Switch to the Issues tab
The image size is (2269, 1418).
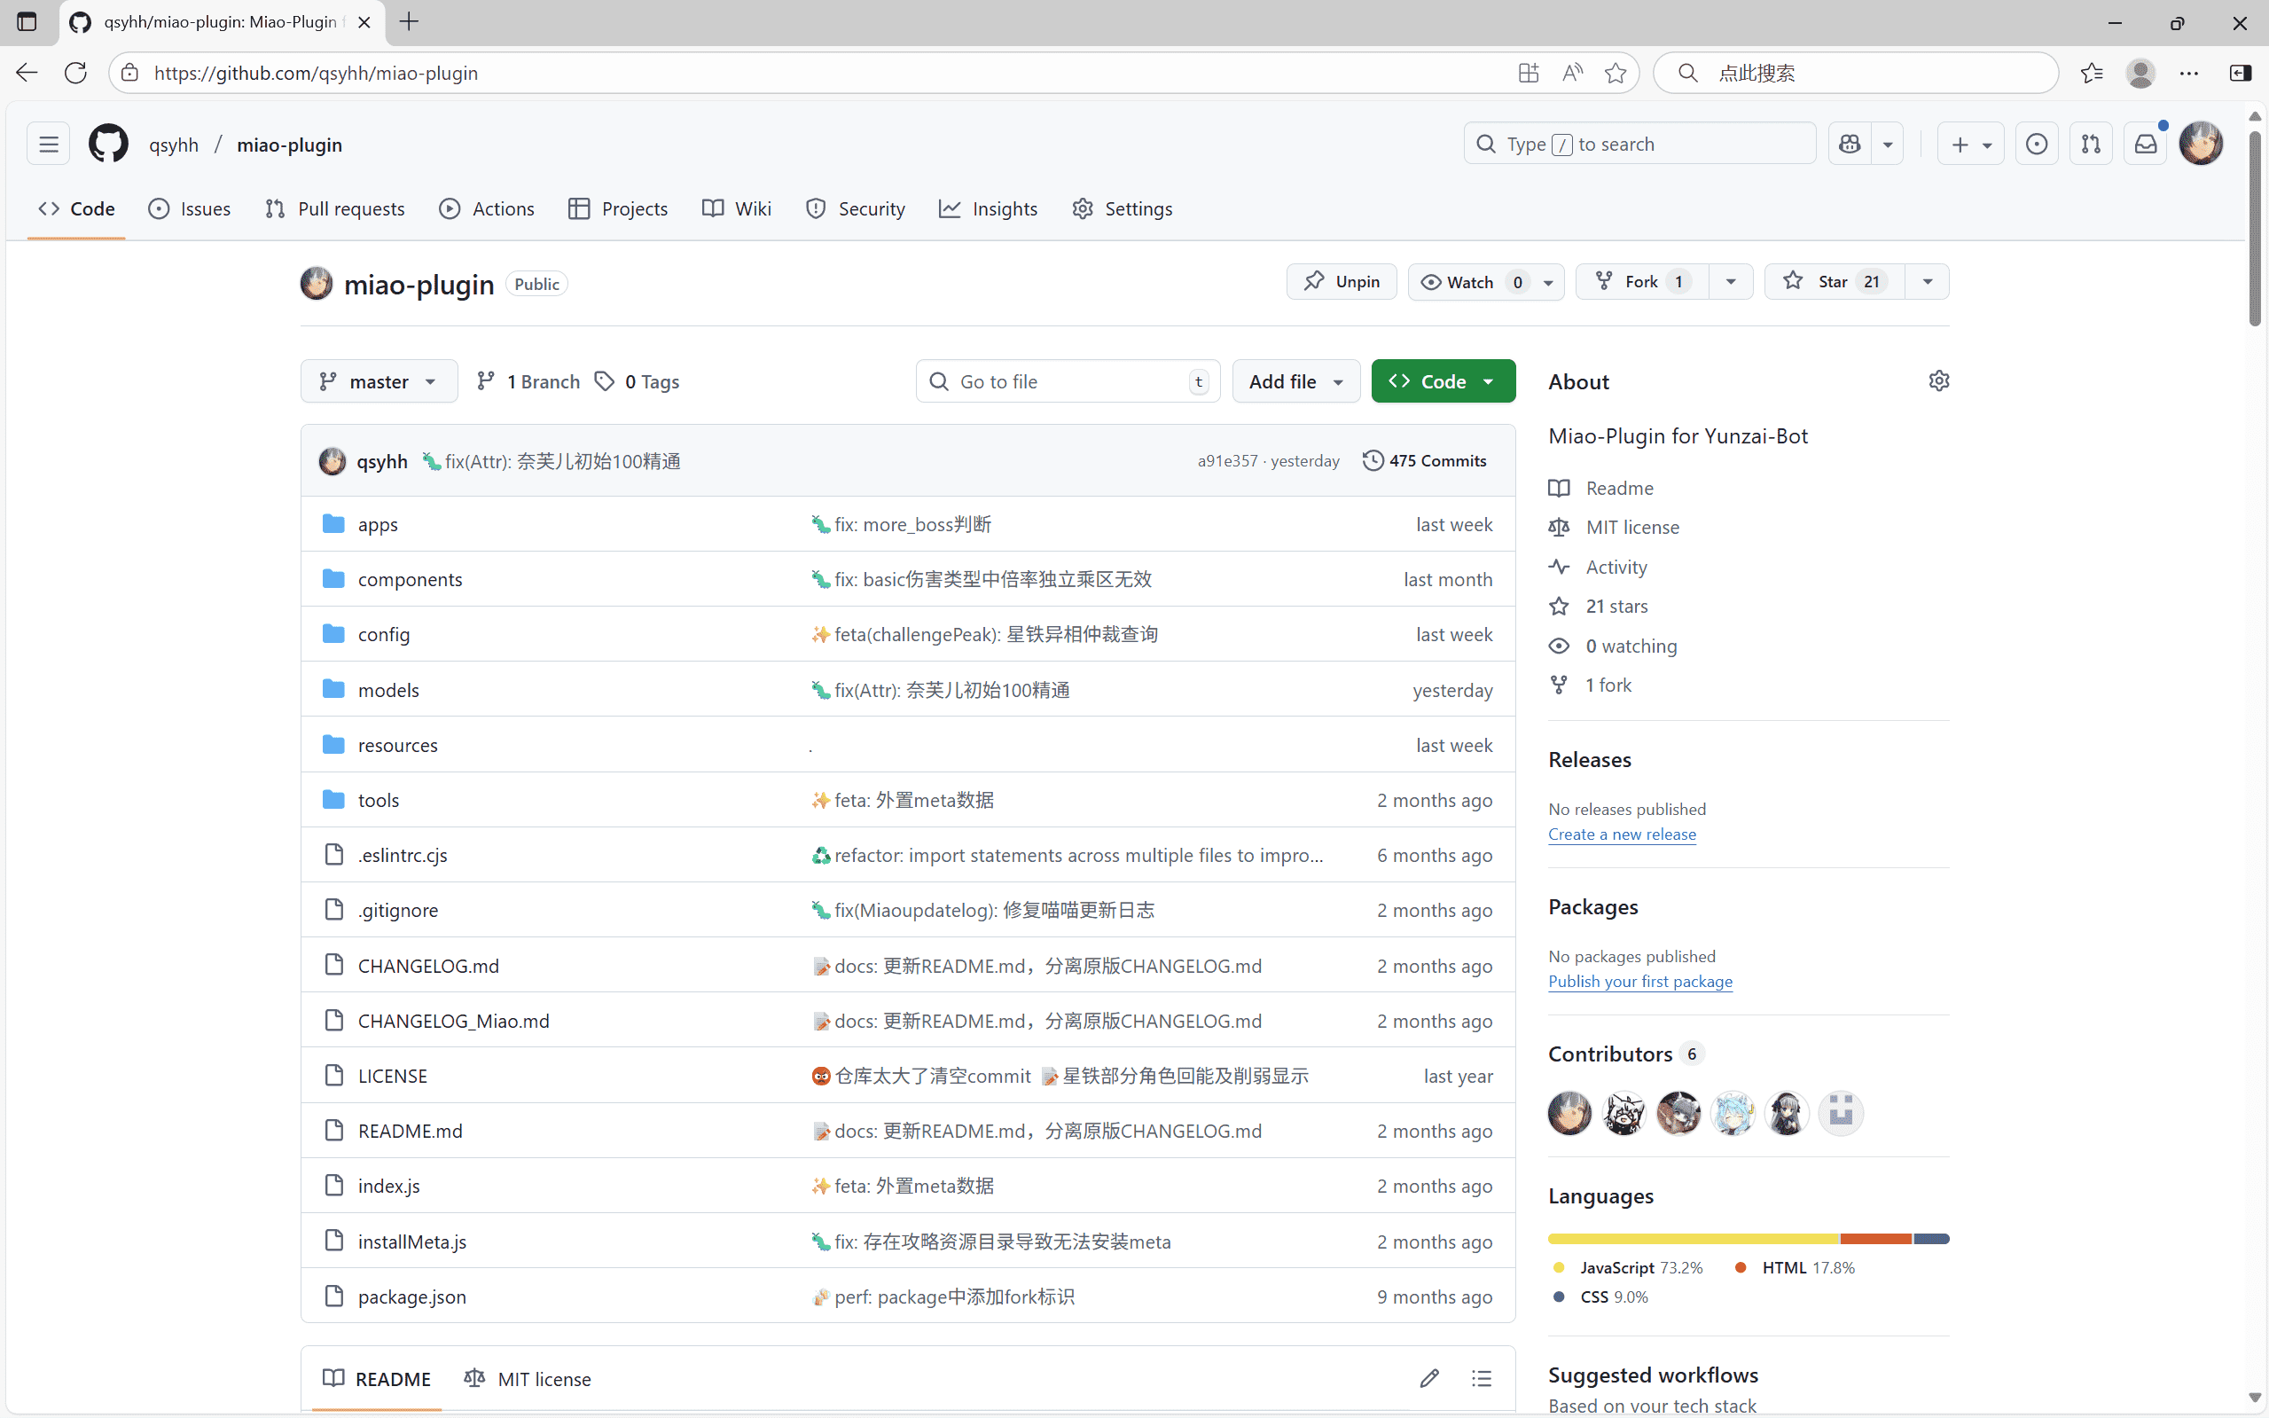click(x=191, y=208)
